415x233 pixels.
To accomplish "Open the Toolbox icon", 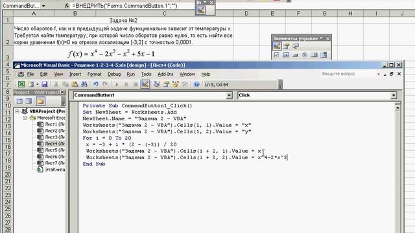I will (x=185, y=84).
